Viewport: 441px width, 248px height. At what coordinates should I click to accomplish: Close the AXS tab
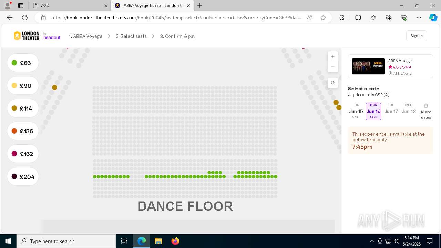pos(106,6)
